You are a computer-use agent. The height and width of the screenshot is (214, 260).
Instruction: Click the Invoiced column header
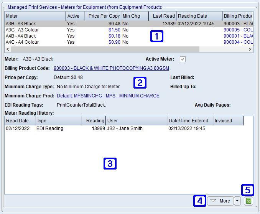click(x=228, y=121)
